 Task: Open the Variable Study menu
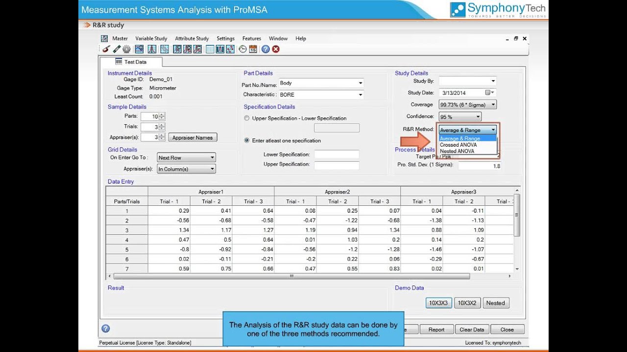click(x=151, y=39)
